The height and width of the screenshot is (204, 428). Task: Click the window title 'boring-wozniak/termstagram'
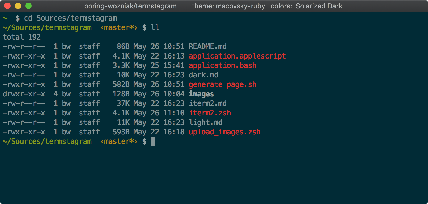[130, 6]
